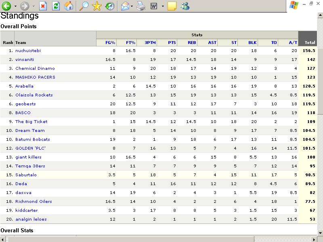Open Olaizola Rockets team link

tap(34, 95)
